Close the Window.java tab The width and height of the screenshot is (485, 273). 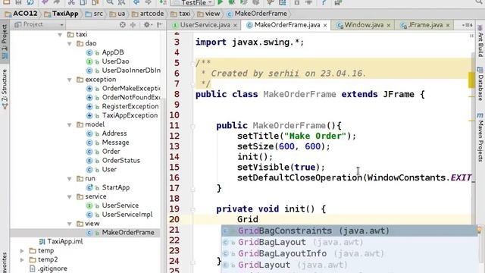point(389,25)
